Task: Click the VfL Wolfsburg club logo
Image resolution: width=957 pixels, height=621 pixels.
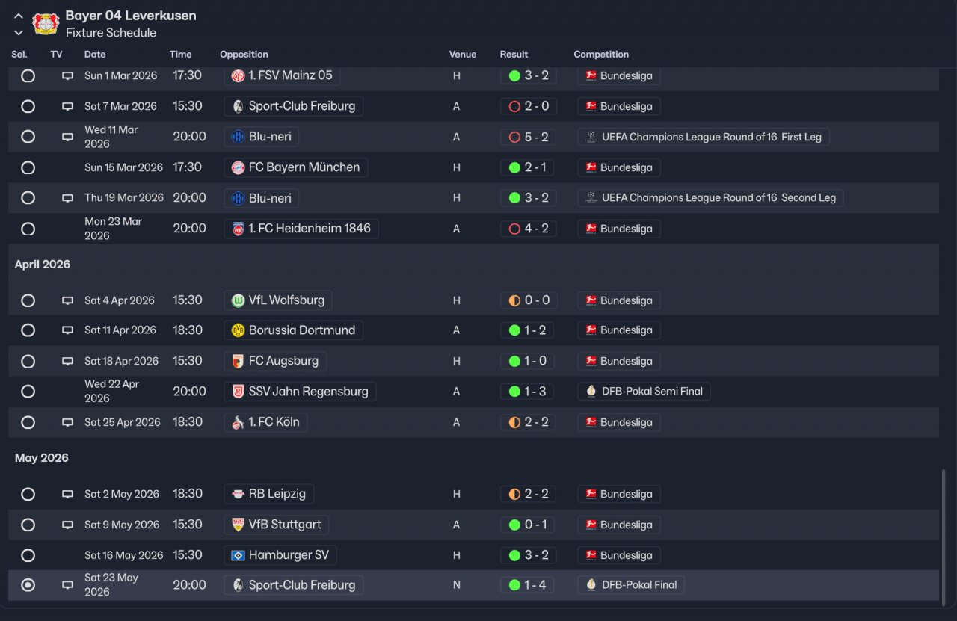Action: click(238, 300)
